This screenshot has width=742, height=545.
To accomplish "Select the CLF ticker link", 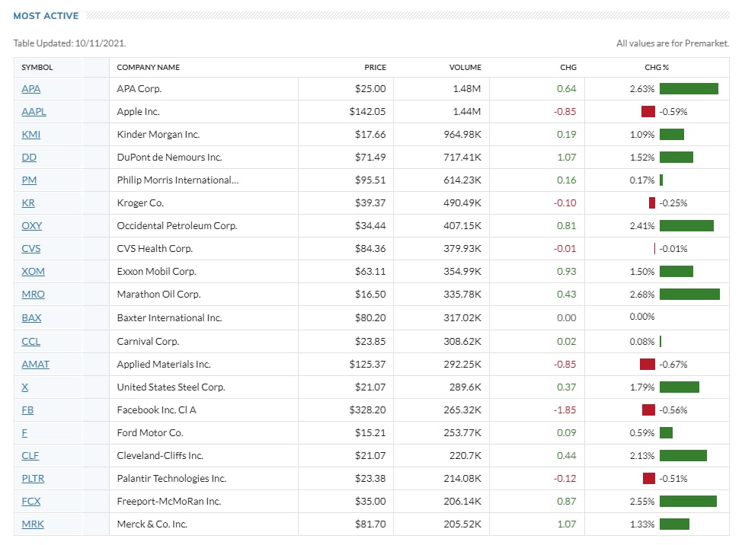I will click(30, 456).
